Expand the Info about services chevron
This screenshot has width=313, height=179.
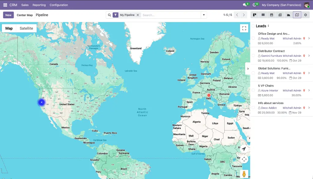[x=309, y=108]
